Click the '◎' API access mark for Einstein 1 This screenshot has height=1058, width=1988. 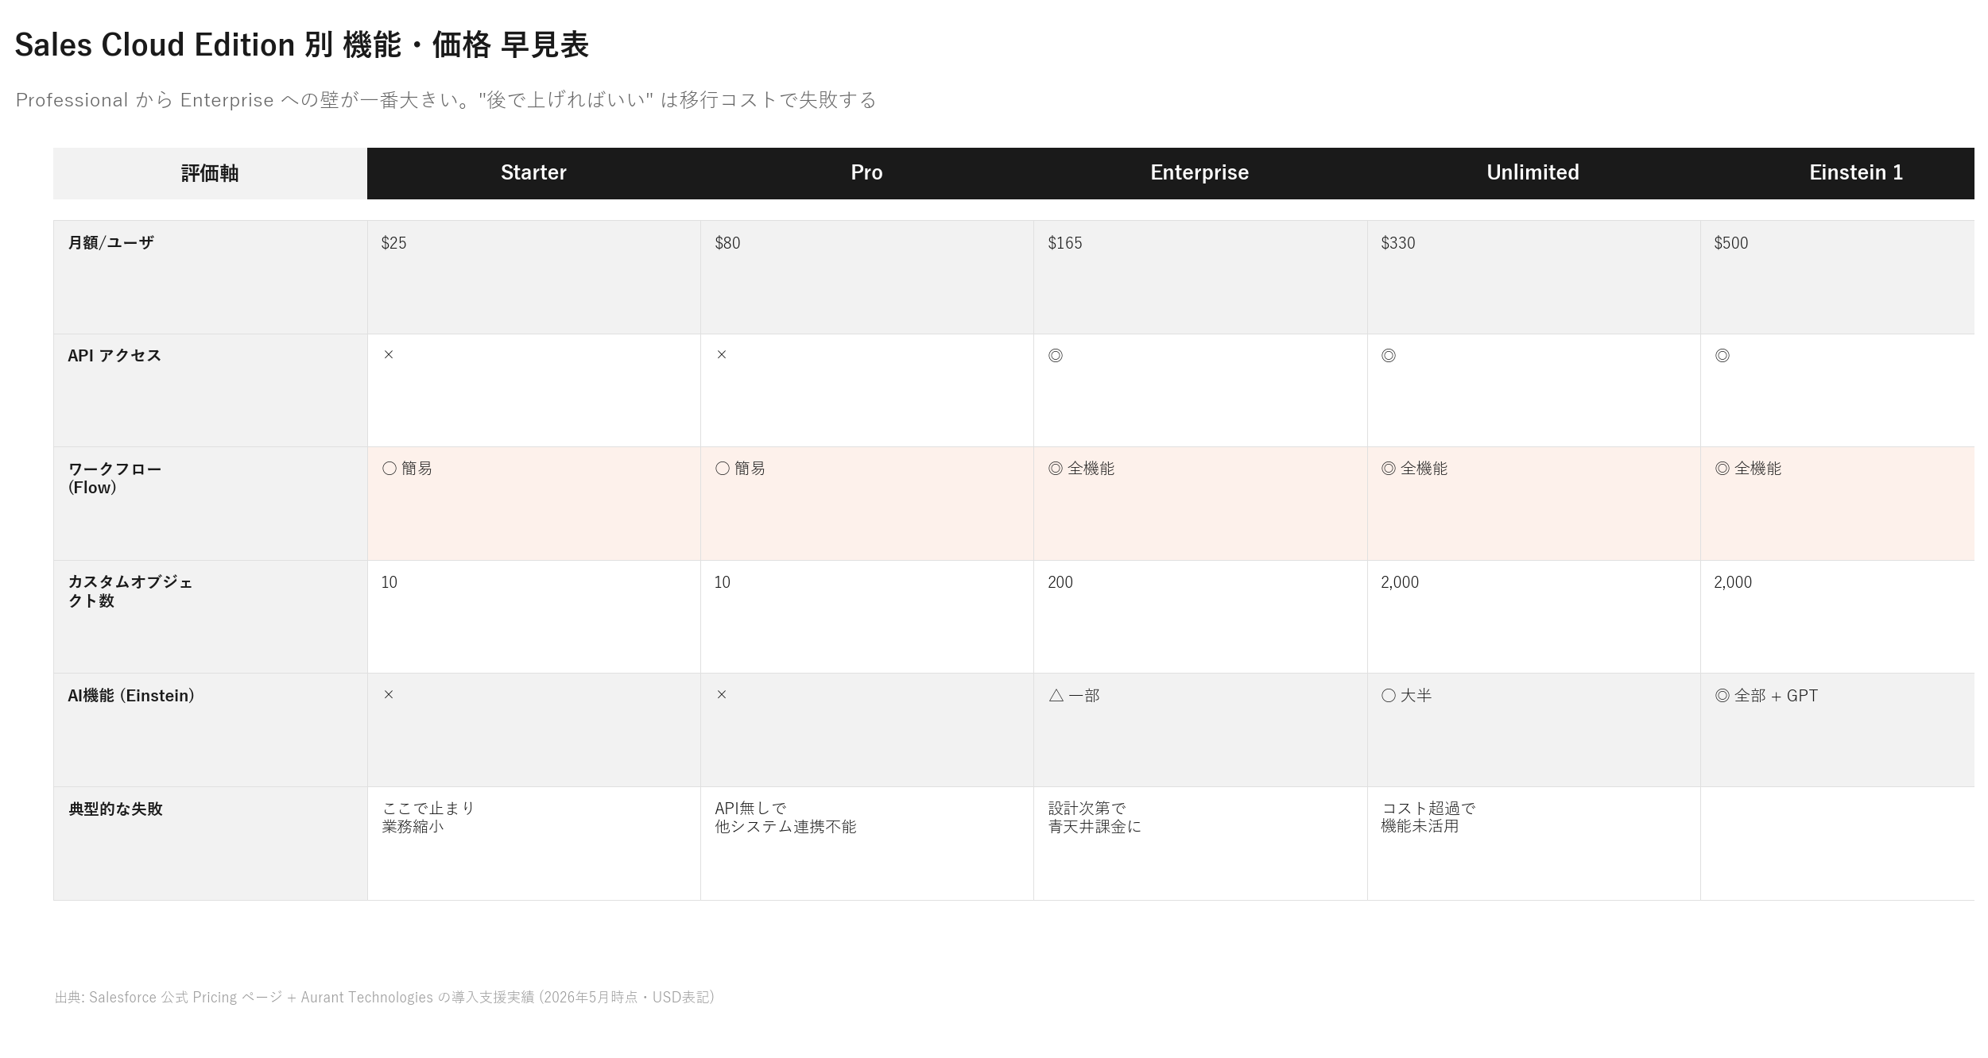tap(1723, 356)
